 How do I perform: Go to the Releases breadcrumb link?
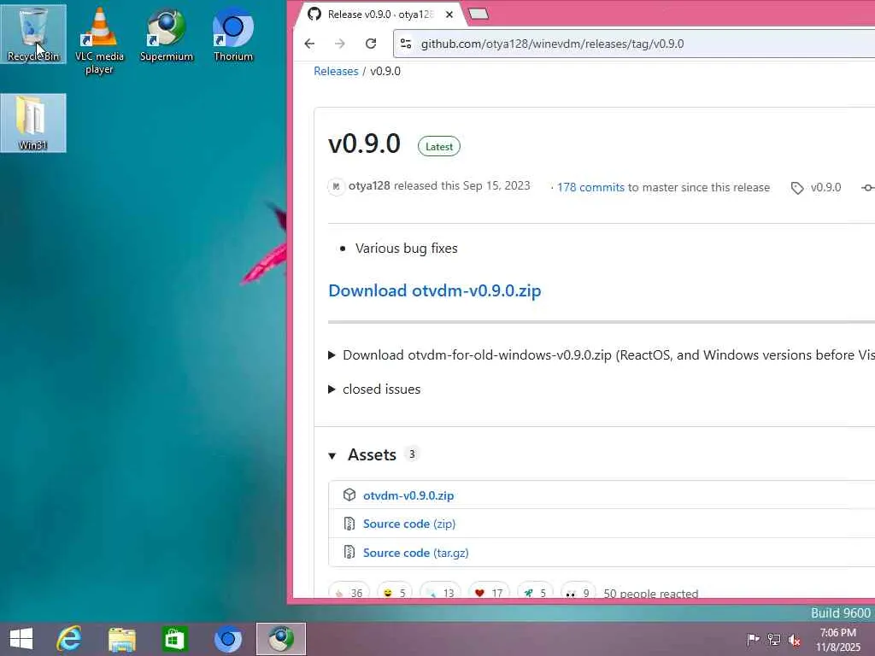pyautogui.click(x=336, y=72)
